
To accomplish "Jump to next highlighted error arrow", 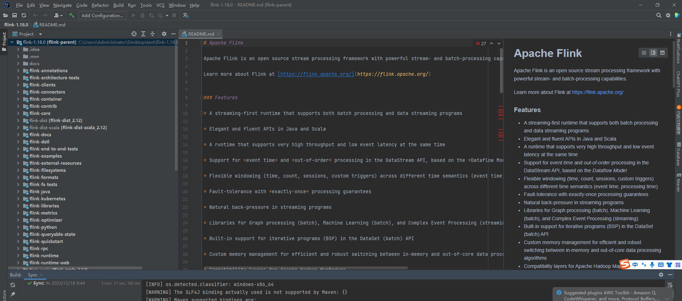I will 499,43.
